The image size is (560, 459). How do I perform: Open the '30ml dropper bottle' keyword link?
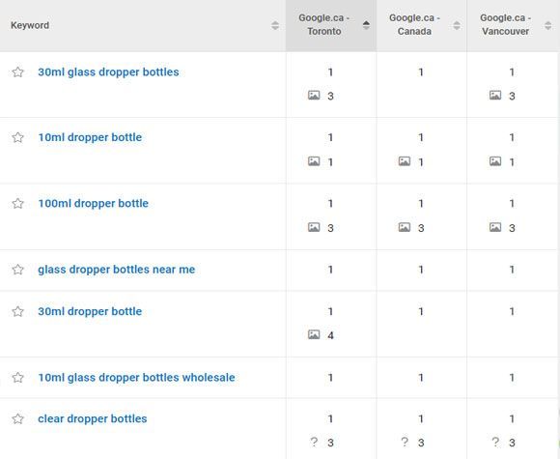(x=90, y=311)
